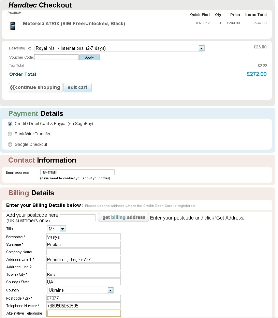Viewport: 278px width, 318px height.
Task: Click the Voucher Code input field
Action: (56, 57)
